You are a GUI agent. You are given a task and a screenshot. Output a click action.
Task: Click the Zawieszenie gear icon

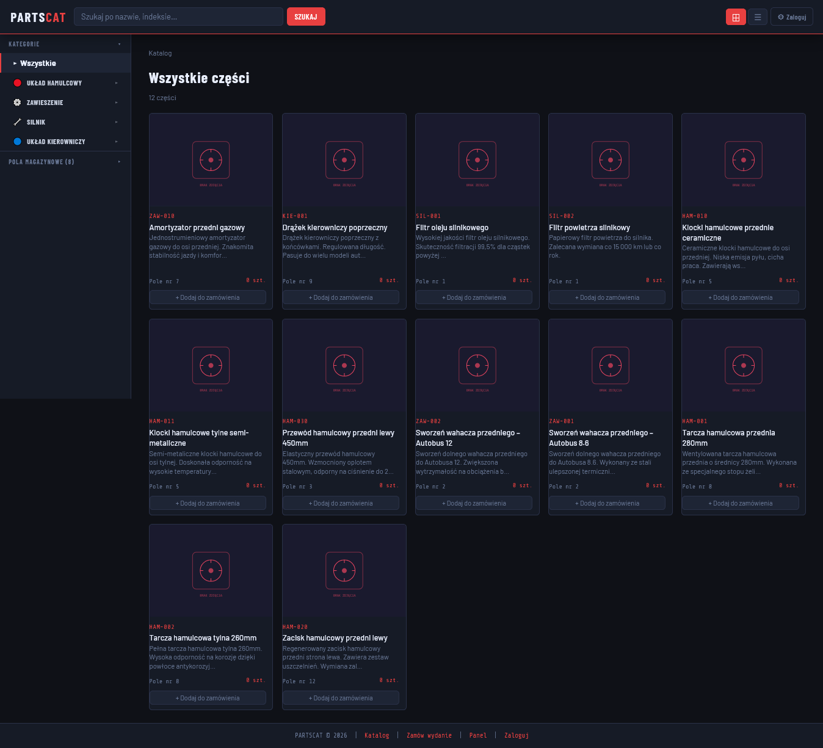(18, 103)
